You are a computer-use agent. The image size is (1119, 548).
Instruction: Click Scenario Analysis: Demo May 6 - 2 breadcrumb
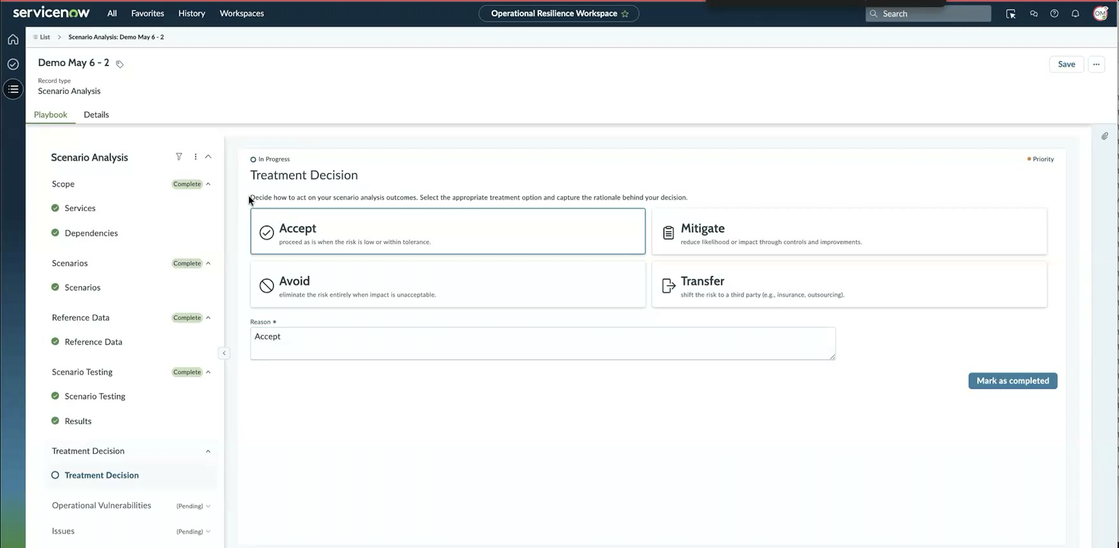(116, 37)
